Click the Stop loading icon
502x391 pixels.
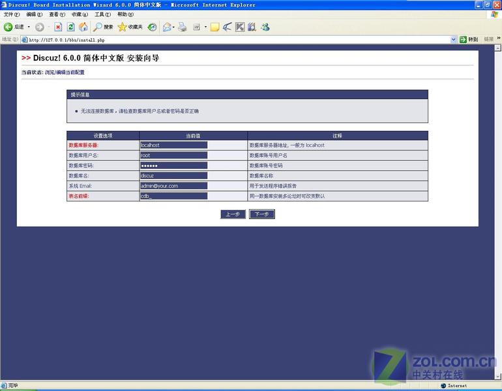pos(58,27)
